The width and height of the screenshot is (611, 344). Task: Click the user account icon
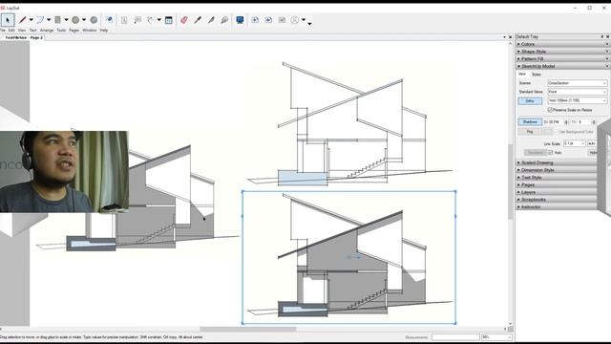point(295,20)
